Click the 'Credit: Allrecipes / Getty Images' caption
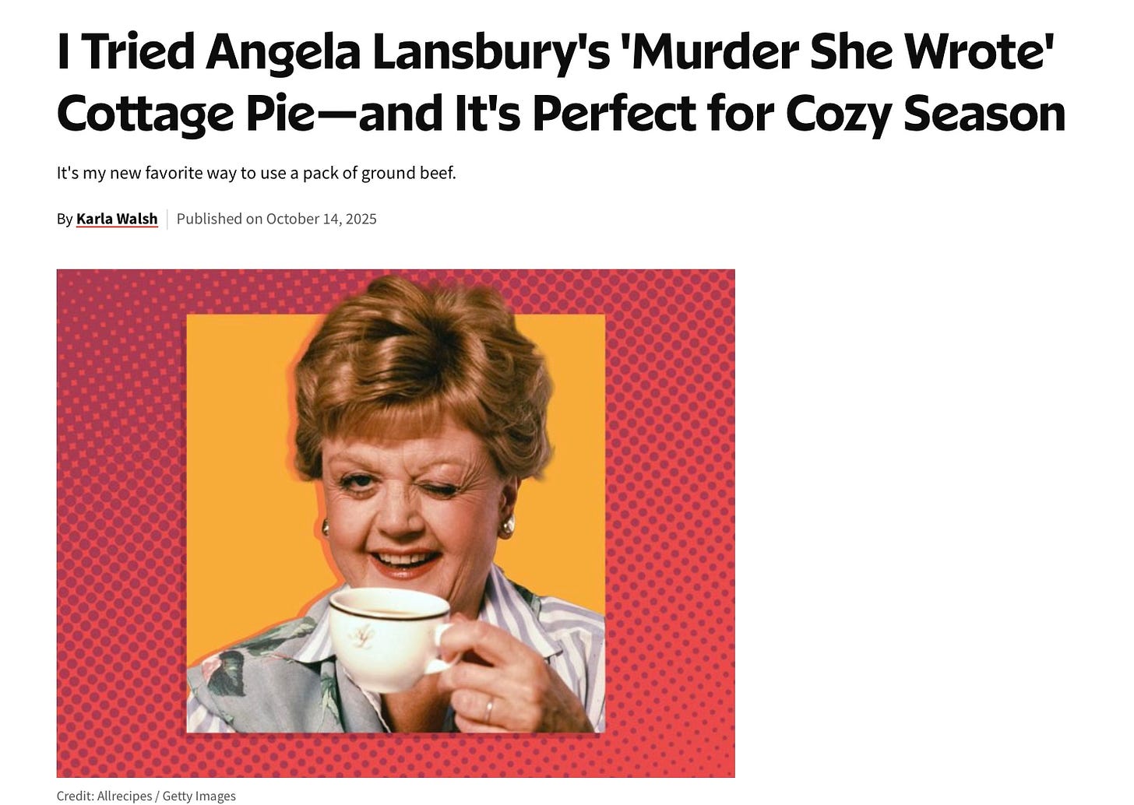Image resolution: width=1134 pixels, height=805 pixels. (x=146, y=796)
